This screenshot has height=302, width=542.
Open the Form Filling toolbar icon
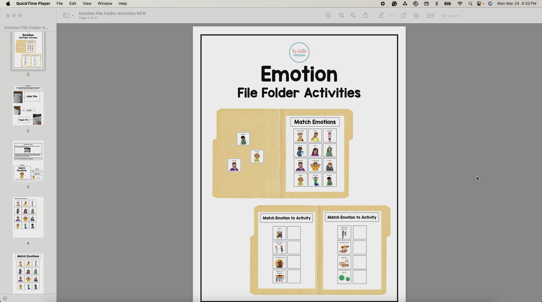coord(430,15)
